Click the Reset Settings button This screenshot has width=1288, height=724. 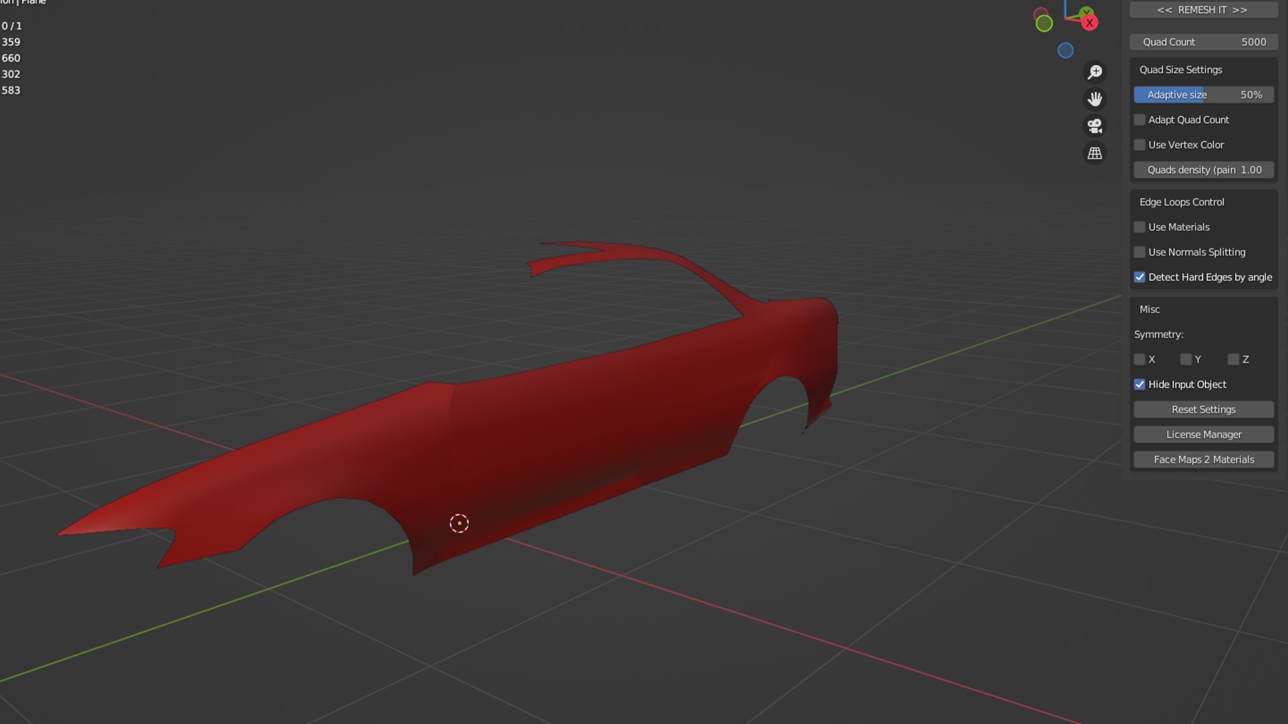[1203, 410]
